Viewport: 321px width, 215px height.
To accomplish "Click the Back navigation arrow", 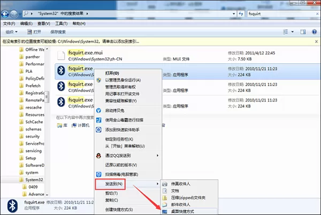I will (5, 14).
